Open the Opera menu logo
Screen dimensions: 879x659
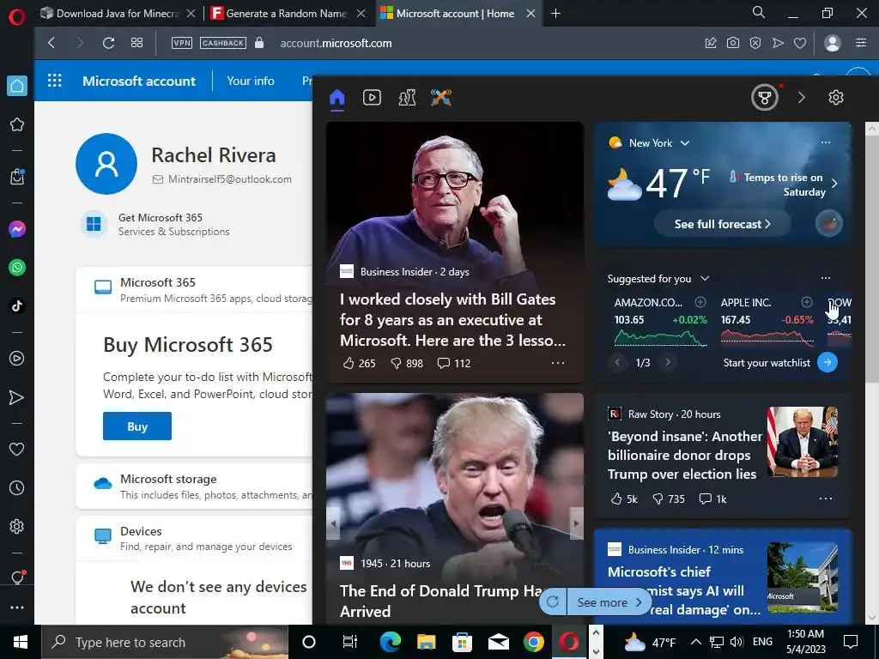tap(17, 16)
